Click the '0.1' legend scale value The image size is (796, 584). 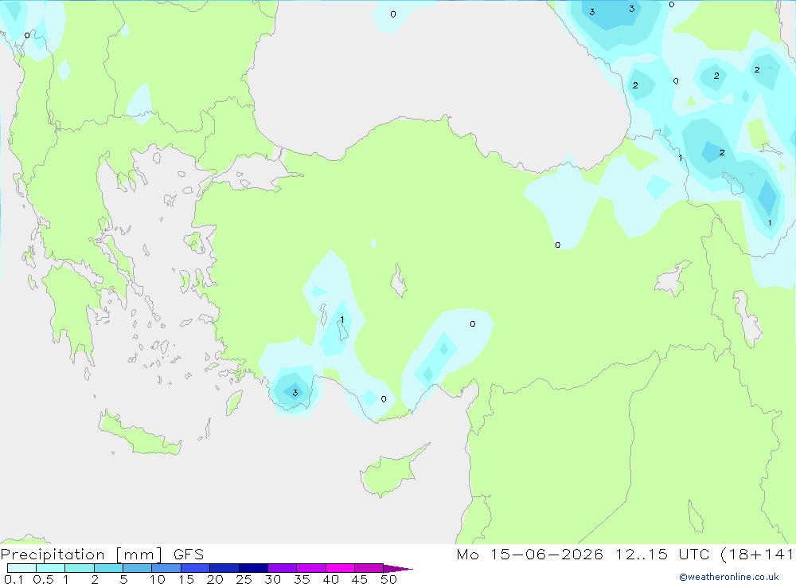click(x=14, y=579)
